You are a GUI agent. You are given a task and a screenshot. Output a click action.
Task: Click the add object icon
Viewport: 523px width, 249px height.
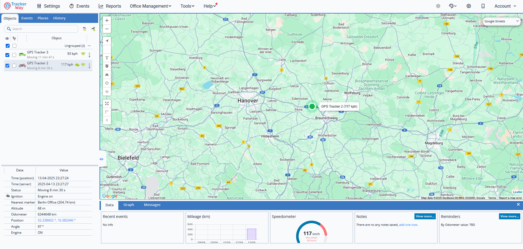tap(93, 29)
